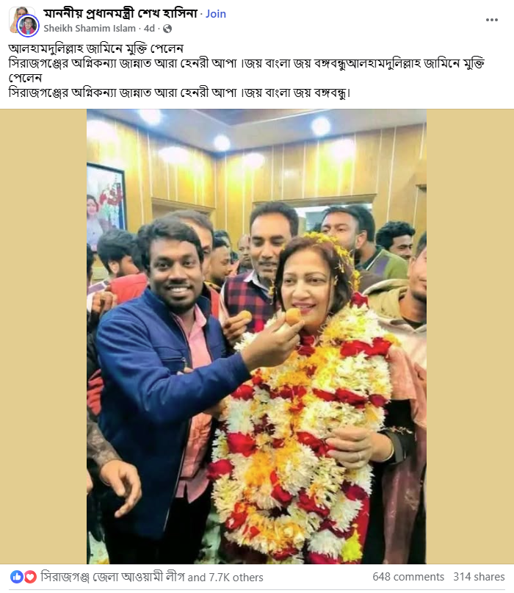Open the three-dot post options menu
The height and width of the screenshot is (593, 514).
coord(491,20)
